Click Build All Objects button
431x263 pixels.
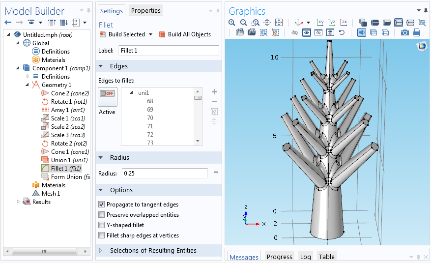point(185,34)
